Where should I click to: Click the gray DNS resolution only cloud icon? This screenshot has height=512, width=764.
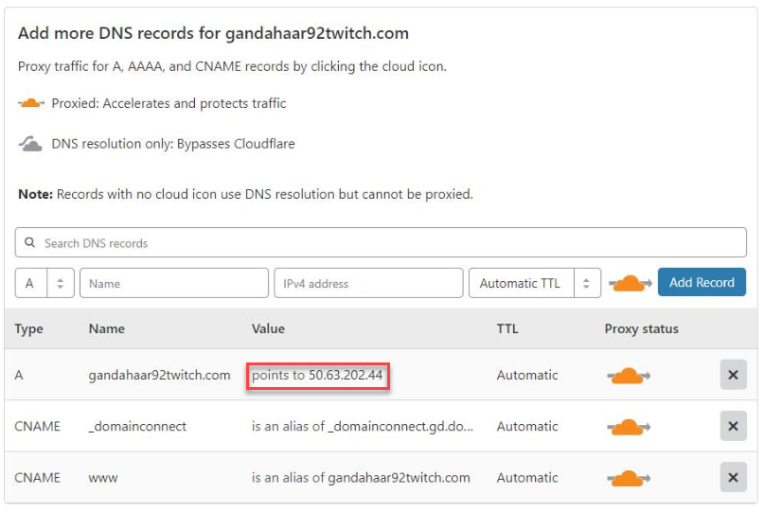coord(30,144)
